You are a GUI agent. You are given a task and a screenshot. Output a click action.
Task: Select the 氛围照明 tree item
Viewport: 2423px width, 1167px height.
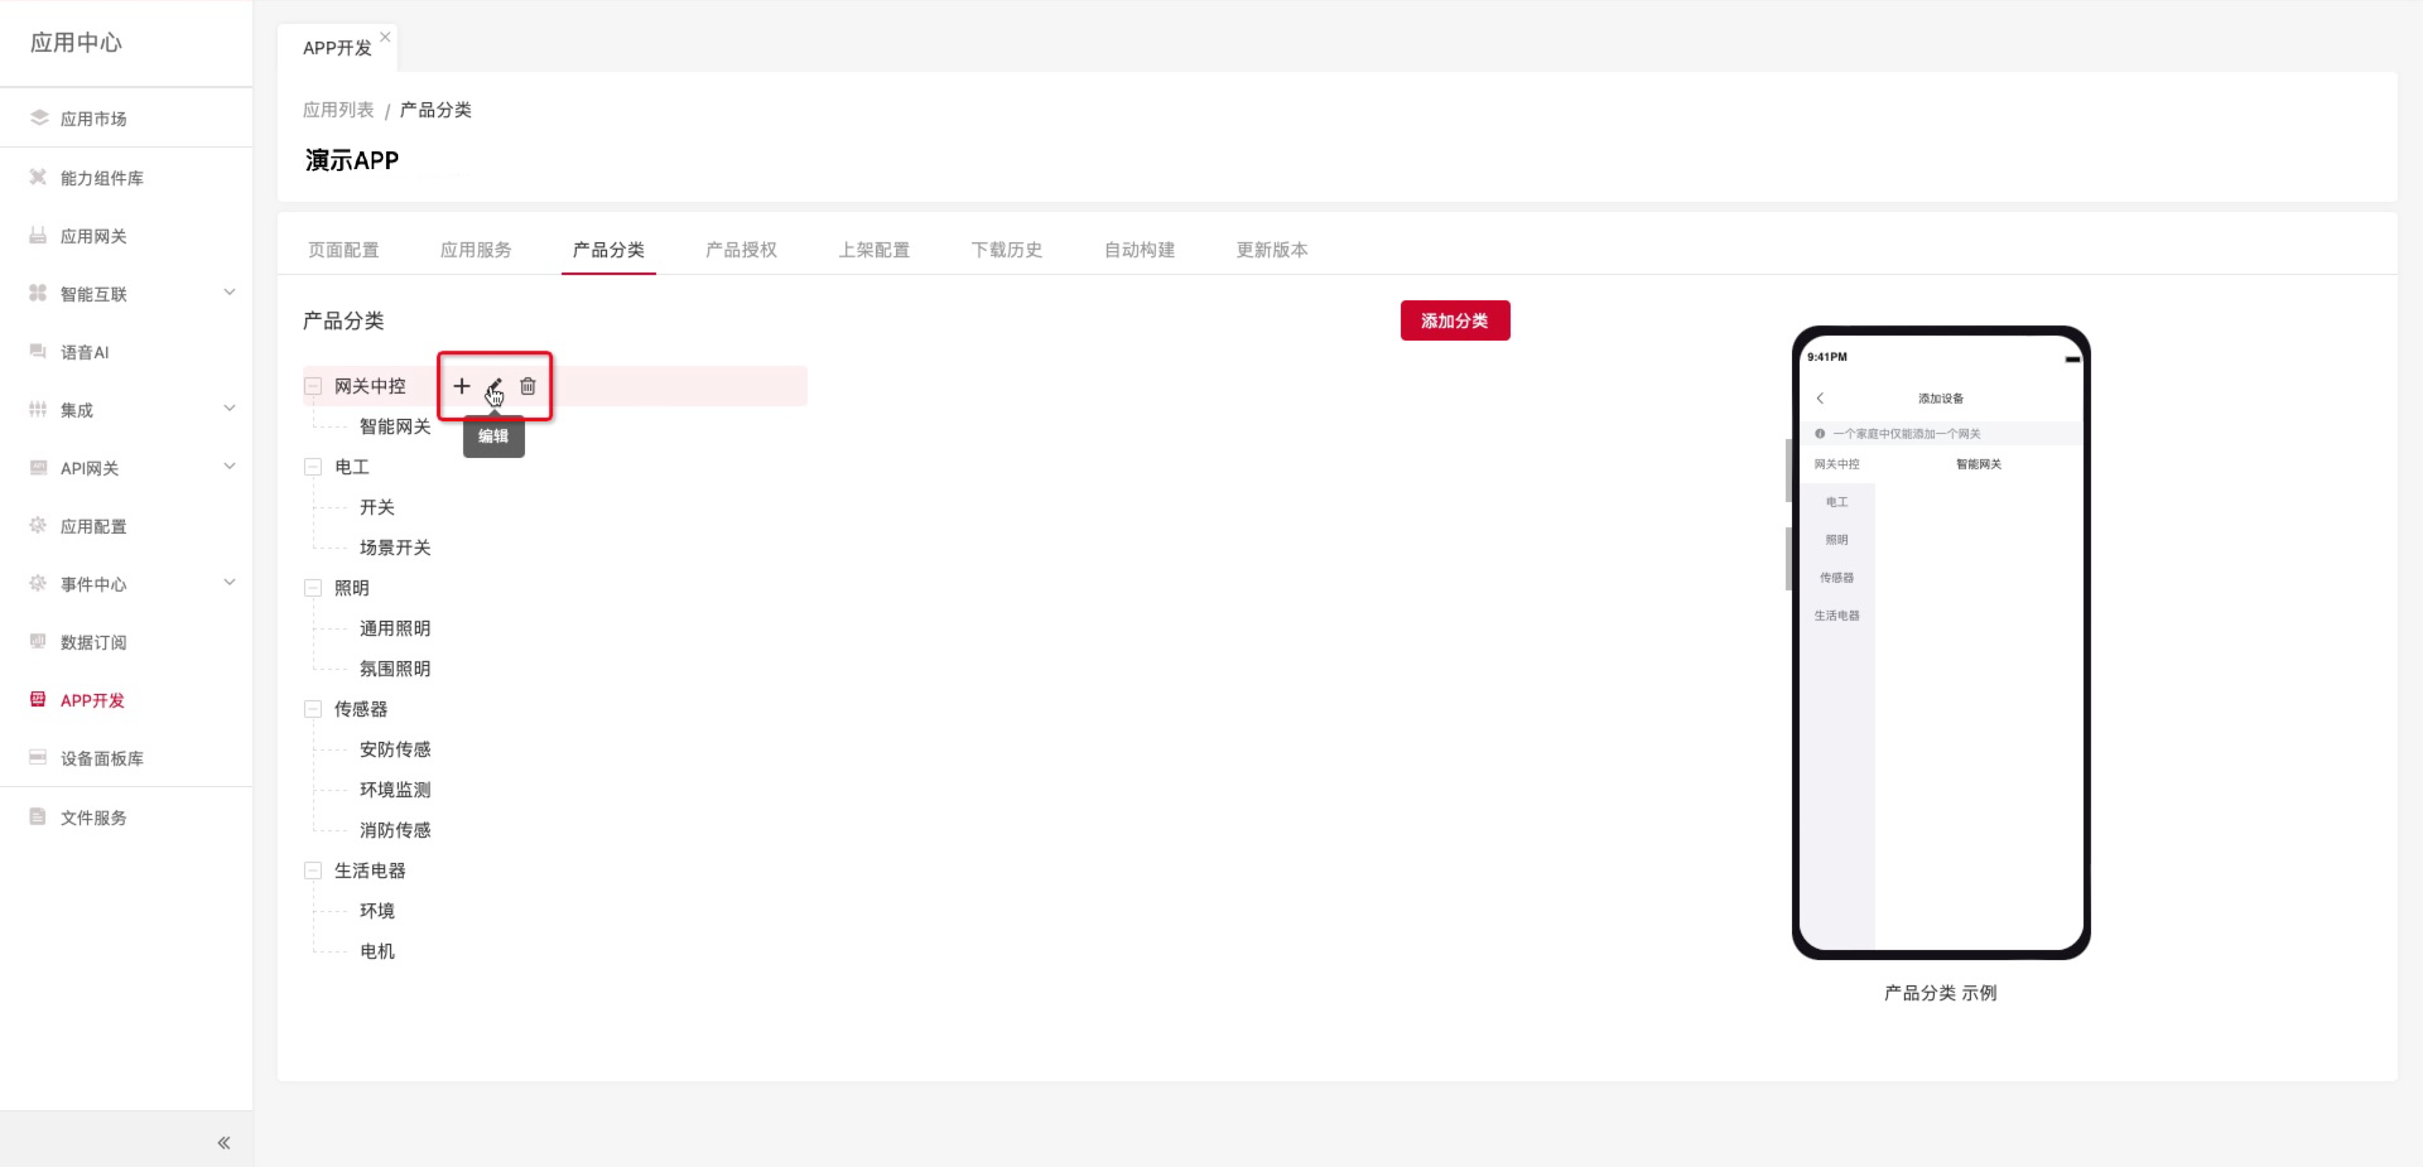pyautogui.click(x=395, y=669)
